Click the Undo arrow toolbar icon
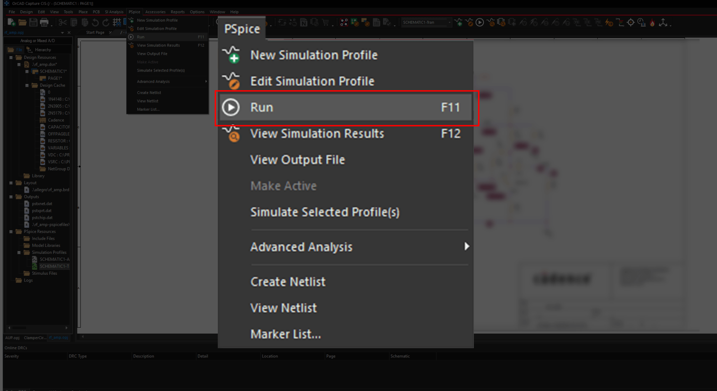The width and height of the screenshot is (717, 391). point(95,23)
